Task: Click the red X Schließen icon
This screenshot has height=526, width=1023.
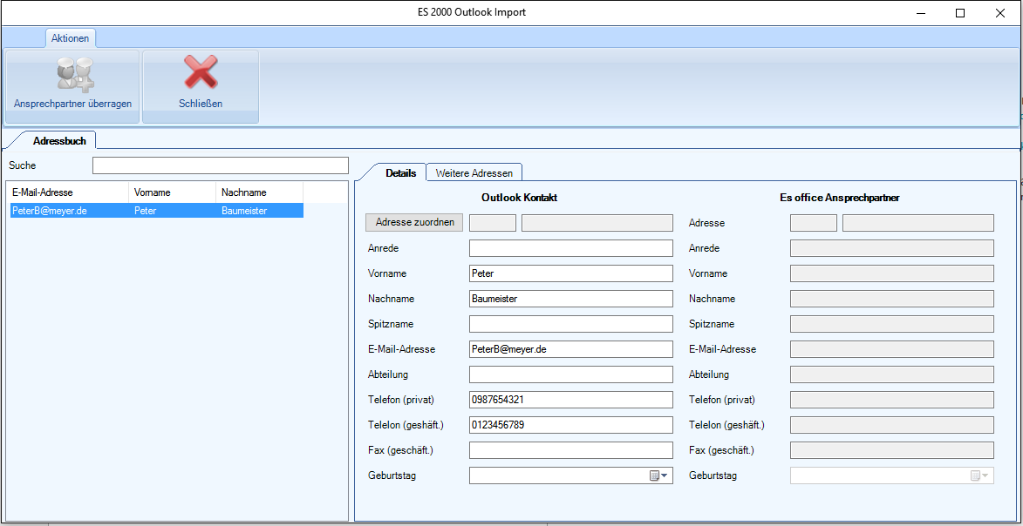Action: coord(201,73)
